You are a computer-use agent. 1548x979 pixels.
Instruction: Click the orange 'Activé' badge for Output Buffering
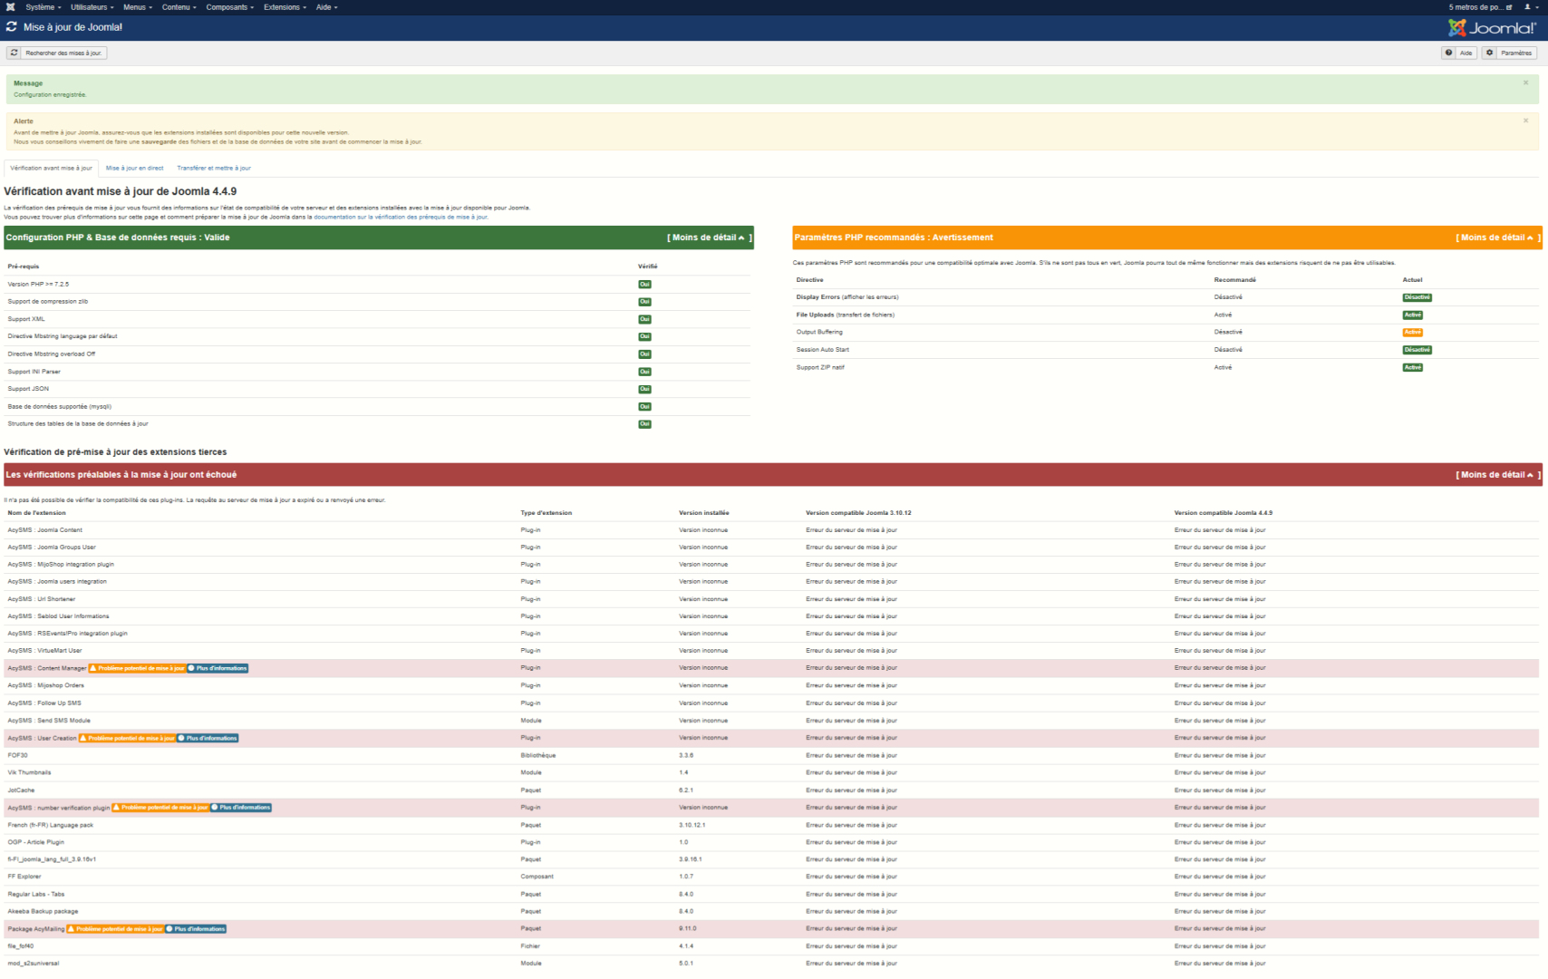[1412, 333]
